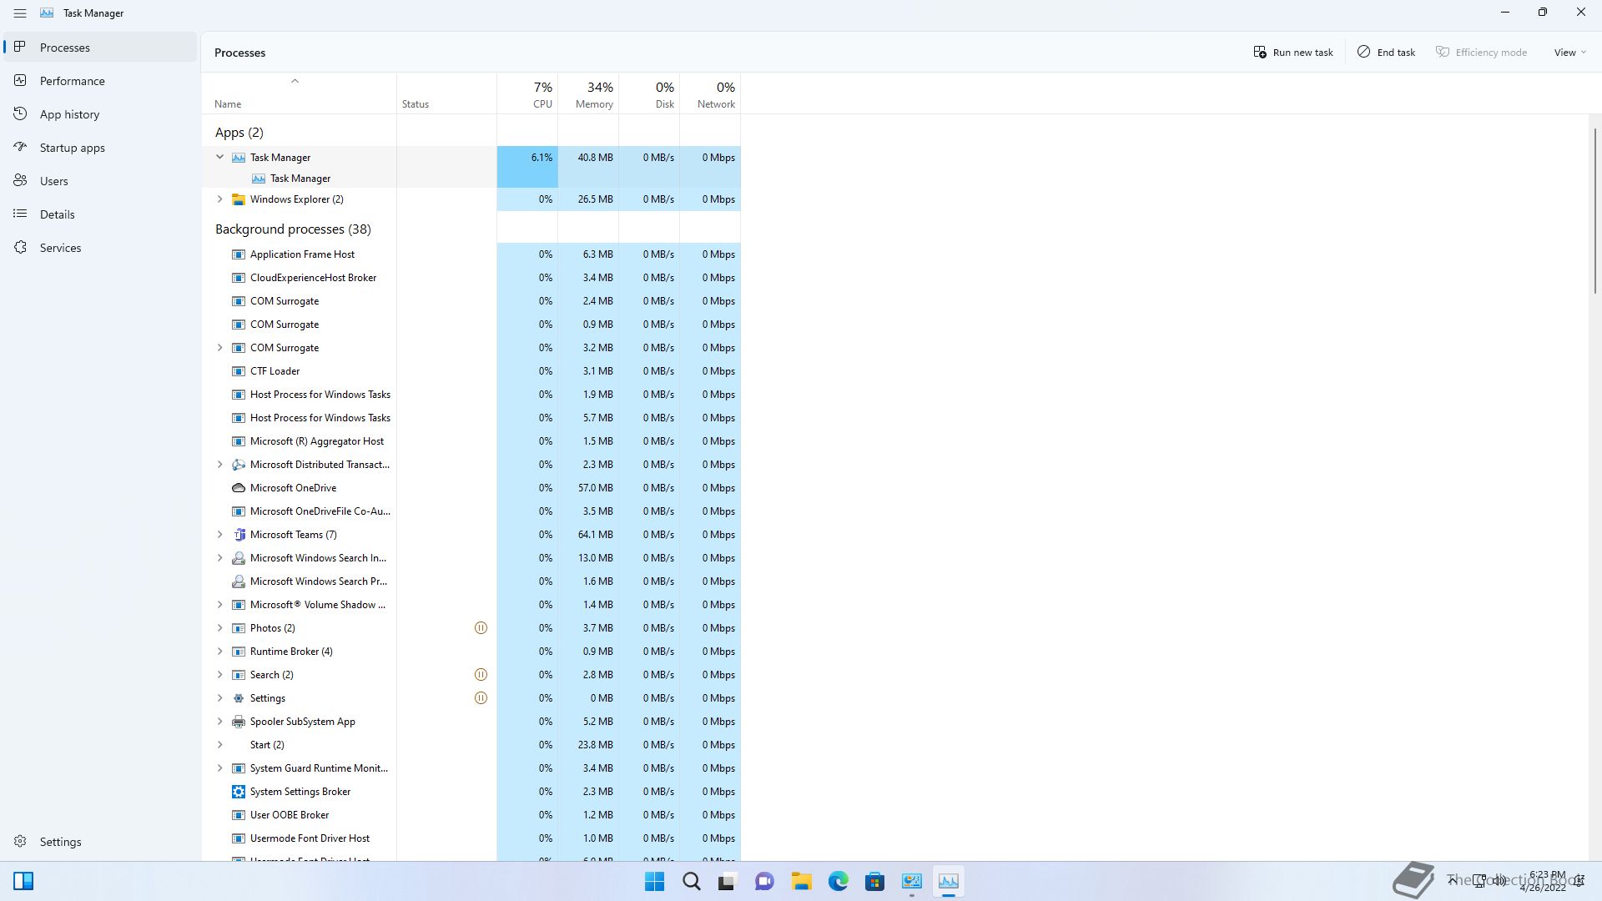The image size is (1602, 901).
Task: Click the process list vertical scrollbar
Action: click(1594, 210)
